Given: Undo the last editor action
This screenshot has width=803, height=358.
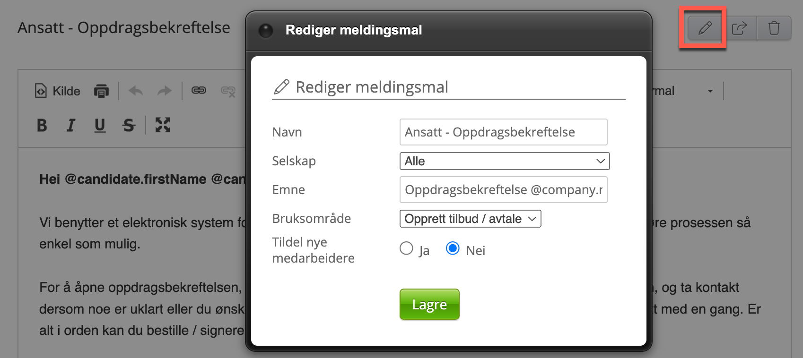Looking at the screenshot, I should [136, 91].
